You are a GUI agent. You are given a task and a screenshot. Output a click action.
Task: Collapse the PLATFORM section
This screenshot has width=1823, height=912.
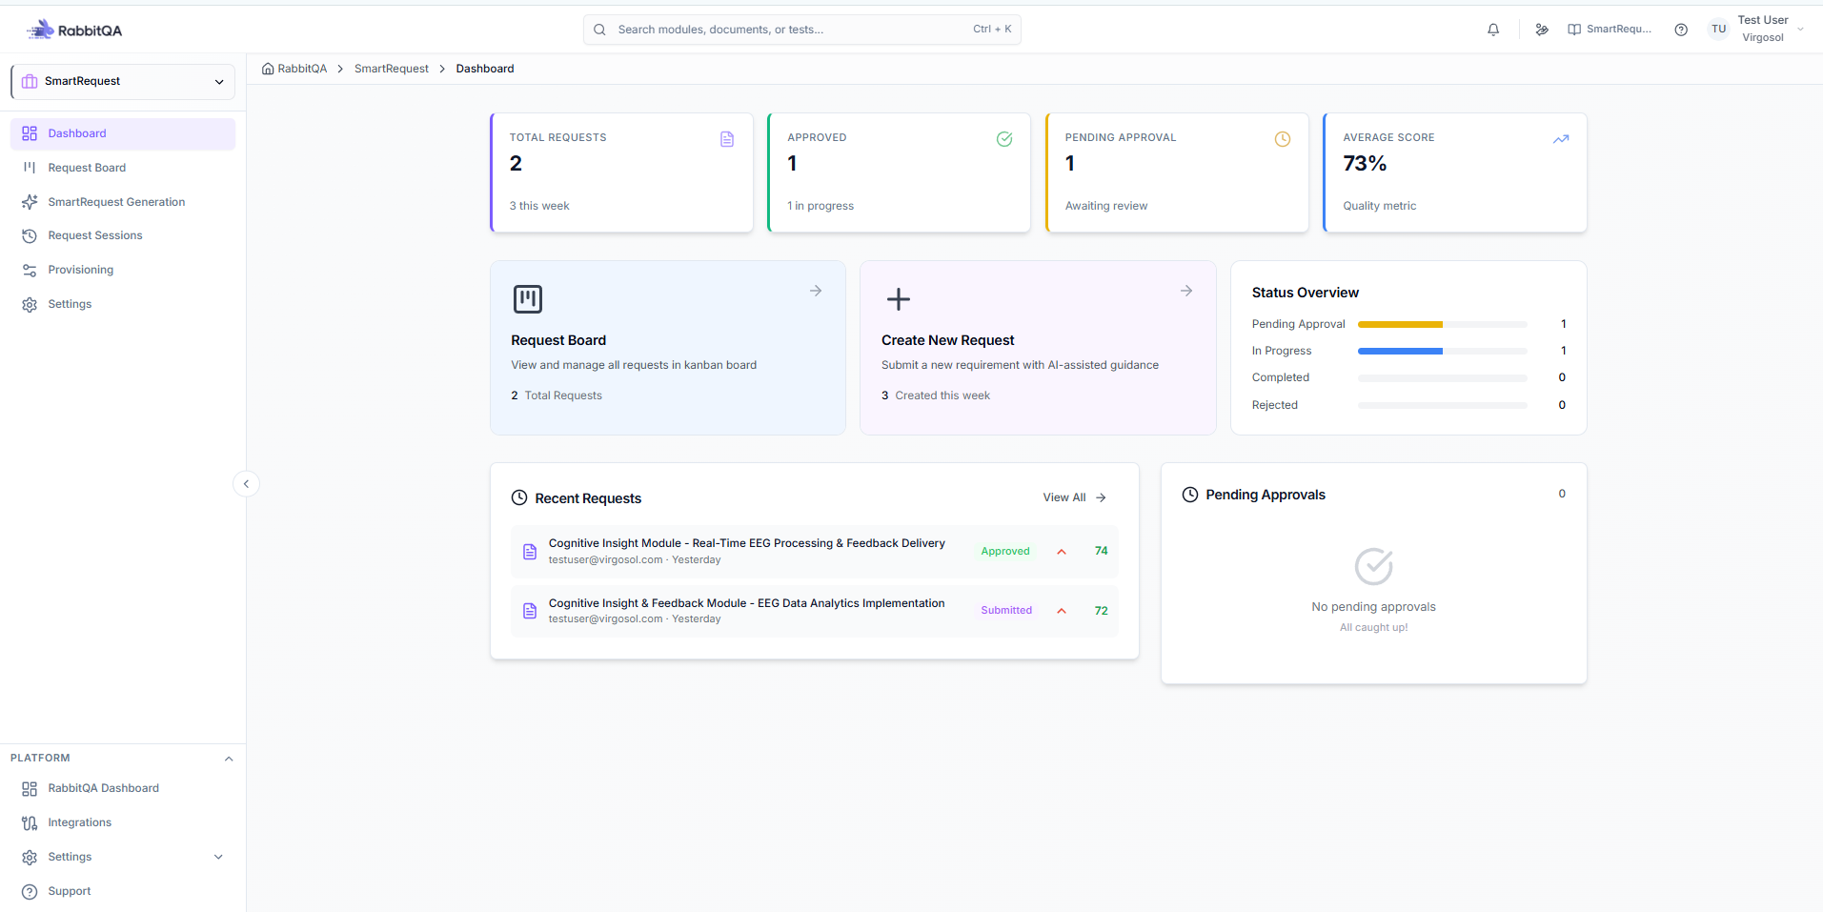coord(229,759)
